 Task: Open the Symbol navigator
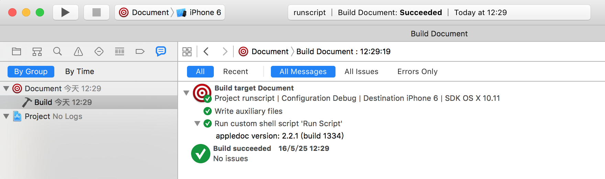[37, 51]
